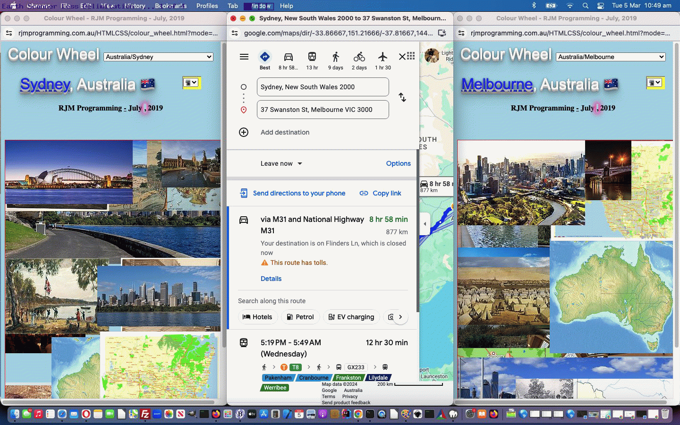The height and width of the screenshot is (425, 680).
Task: Click the starting point field Sydney, New South Wales 2000
Action: point(323,87)
